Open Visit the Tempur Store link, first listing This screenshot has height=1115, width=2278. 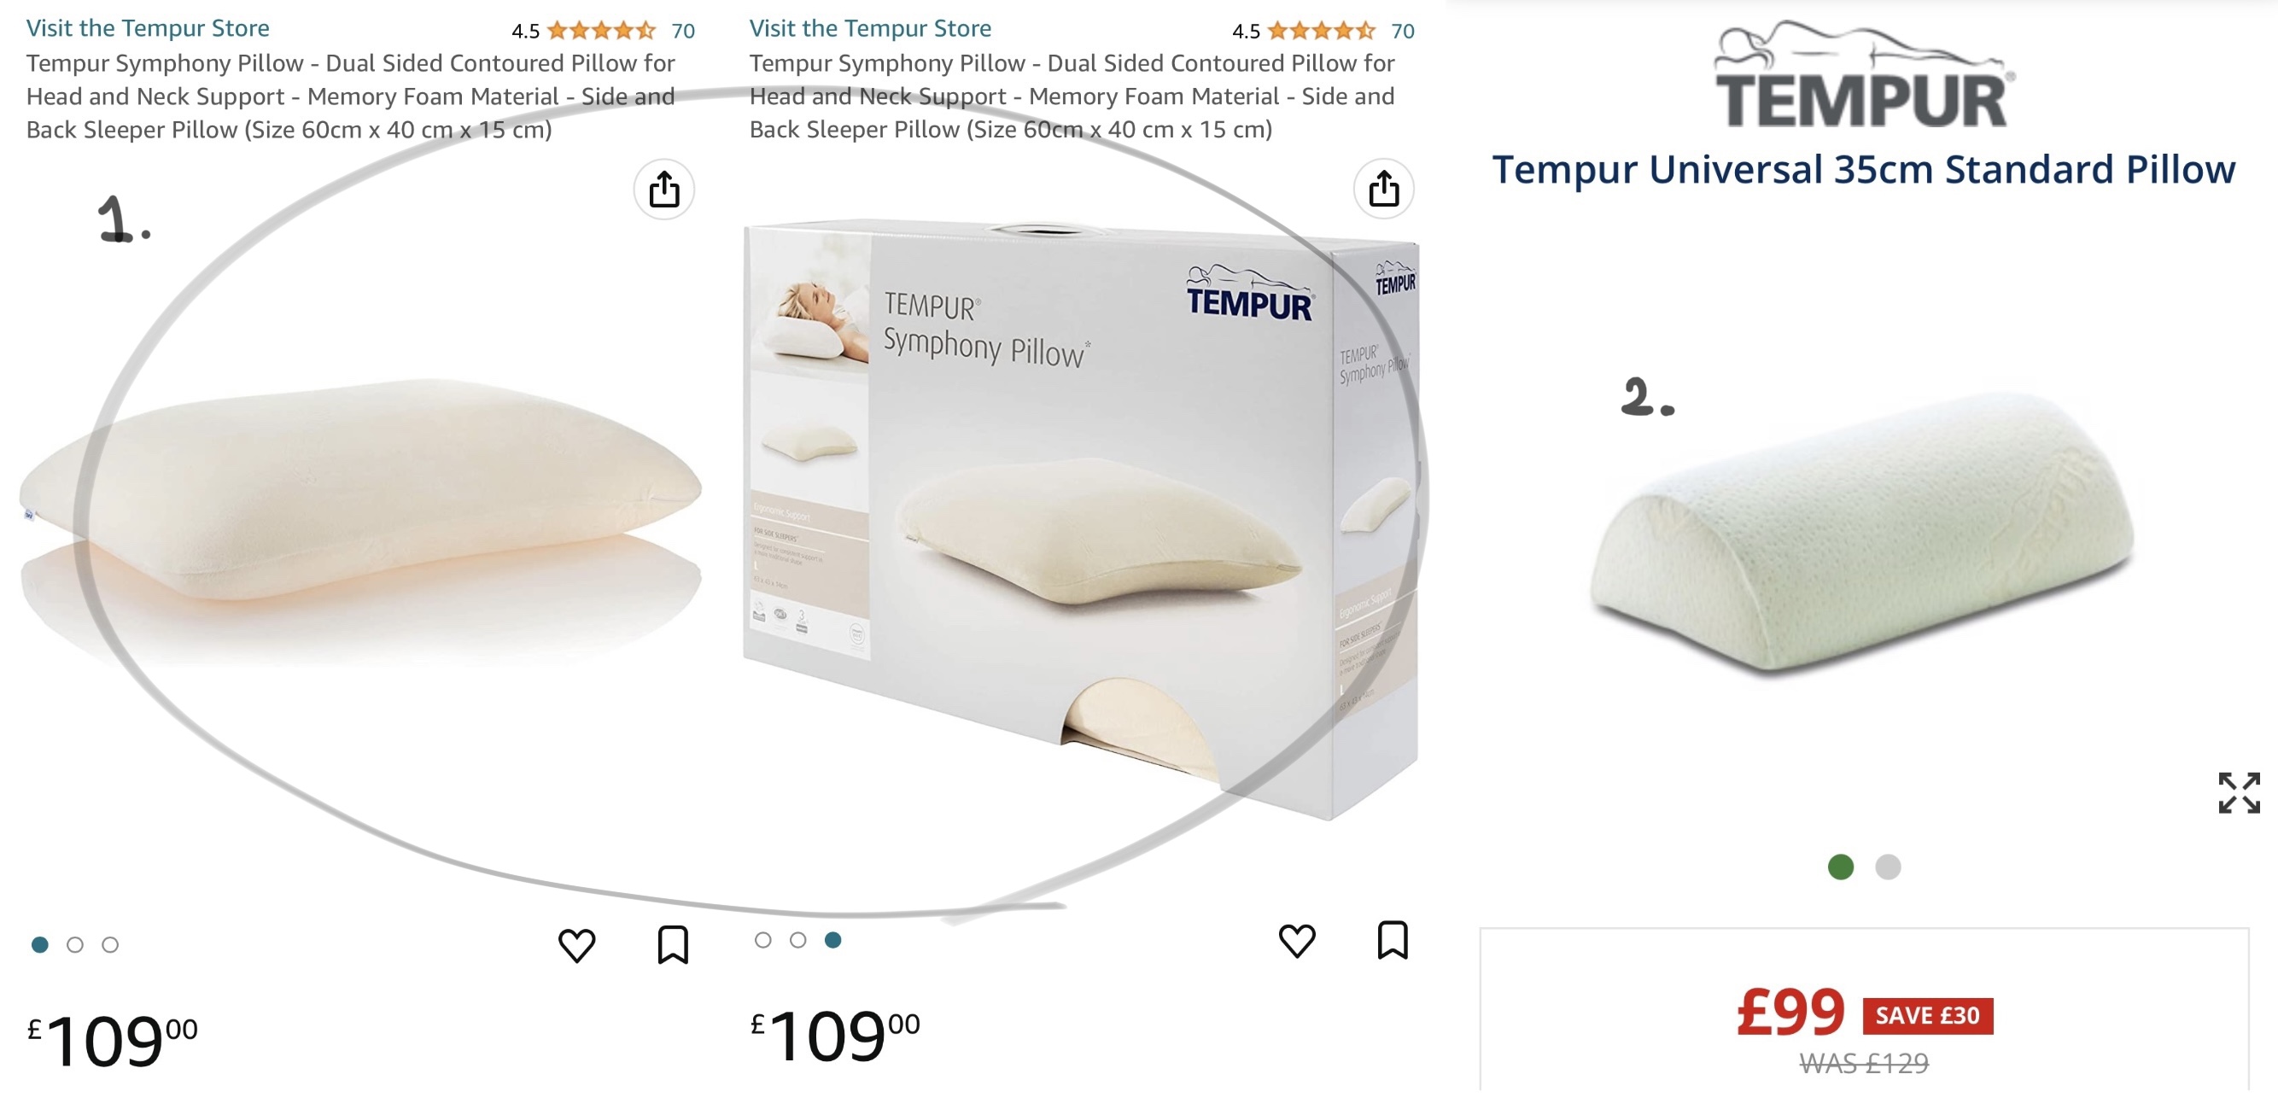148,28
